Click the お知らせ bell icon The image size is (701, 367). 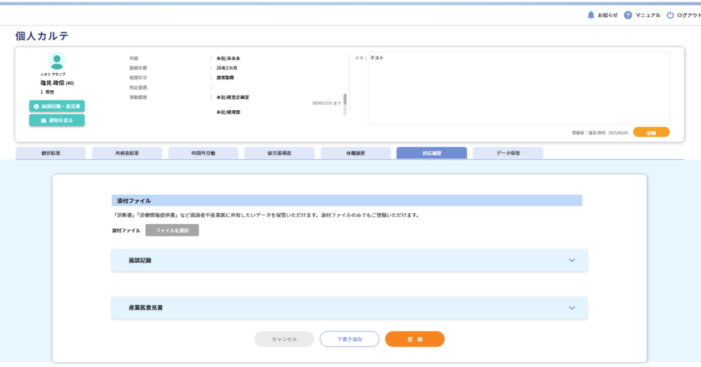click(591, 15)
